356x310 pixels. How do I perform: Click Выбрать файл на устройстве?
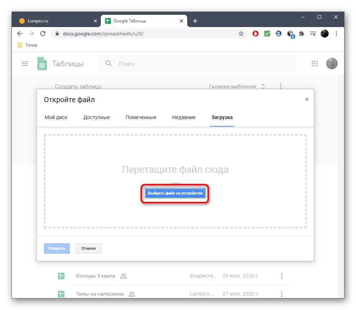175,193
